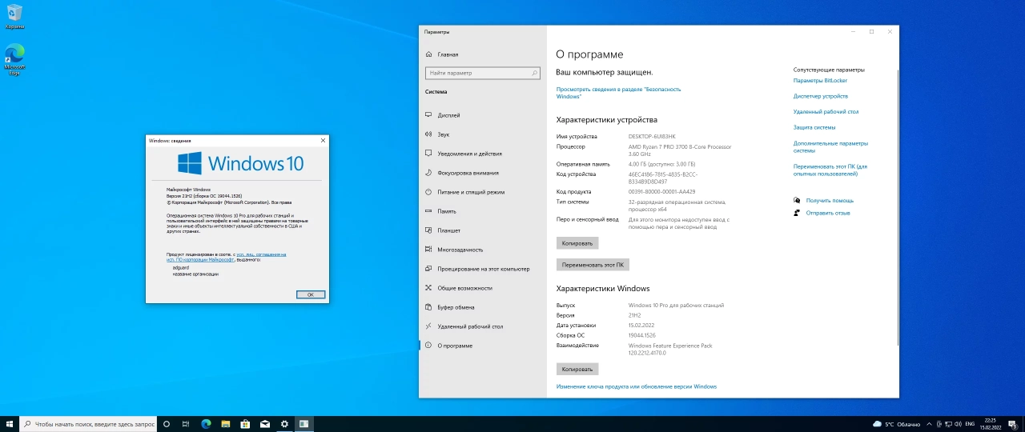Click Get help (Получить помощь) icon

pos(797,200)
